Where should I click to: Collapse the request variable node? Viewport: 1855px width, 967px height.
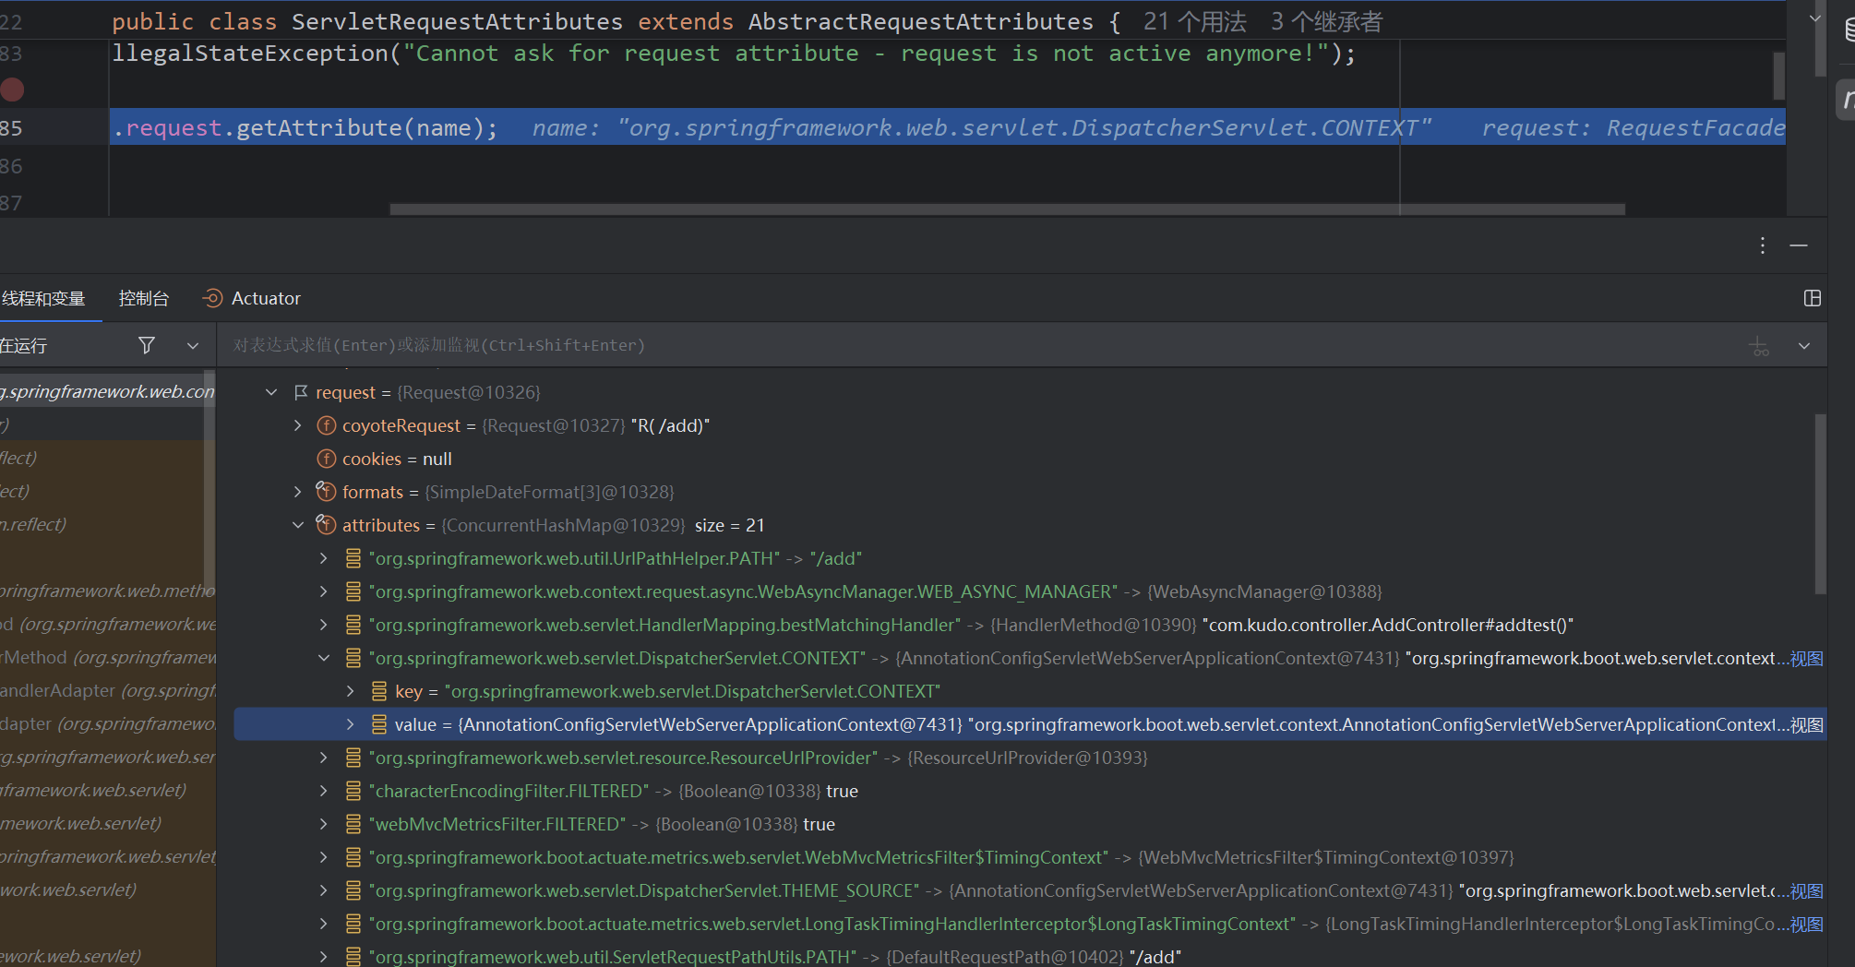pos(271,392)
